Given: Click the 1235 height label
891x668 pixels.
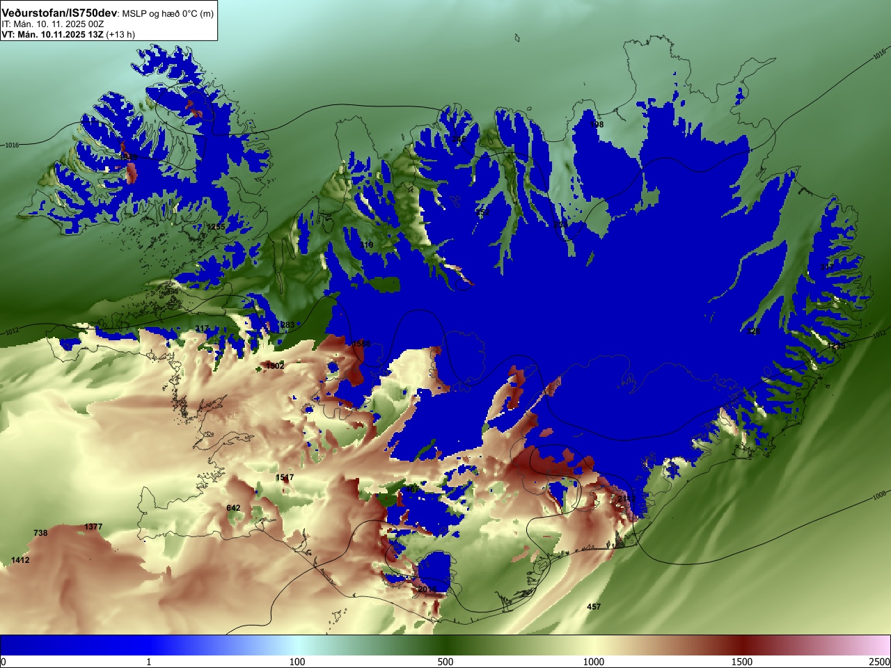Looking at the screenshot, I should coord(836,346).
